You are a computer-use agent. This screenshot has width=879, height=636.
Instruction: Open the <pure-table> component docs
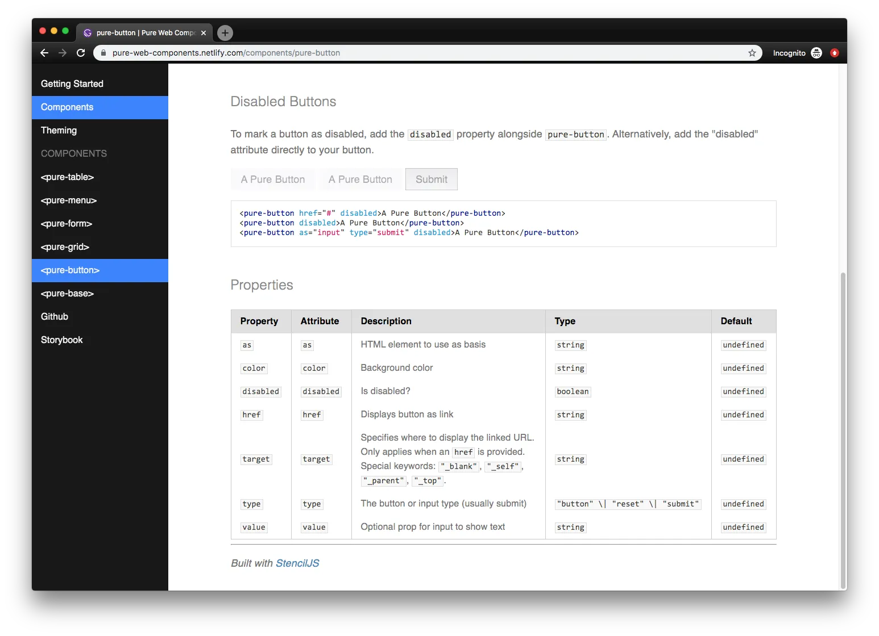(67, 177)
